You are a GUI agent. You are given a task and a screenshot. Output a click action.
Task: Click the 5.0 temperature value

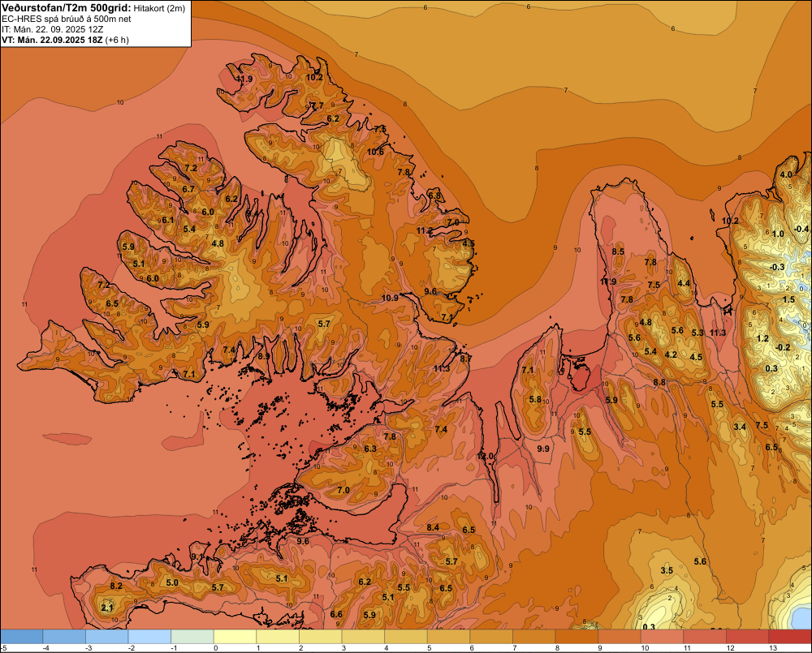tap(172, 582)
